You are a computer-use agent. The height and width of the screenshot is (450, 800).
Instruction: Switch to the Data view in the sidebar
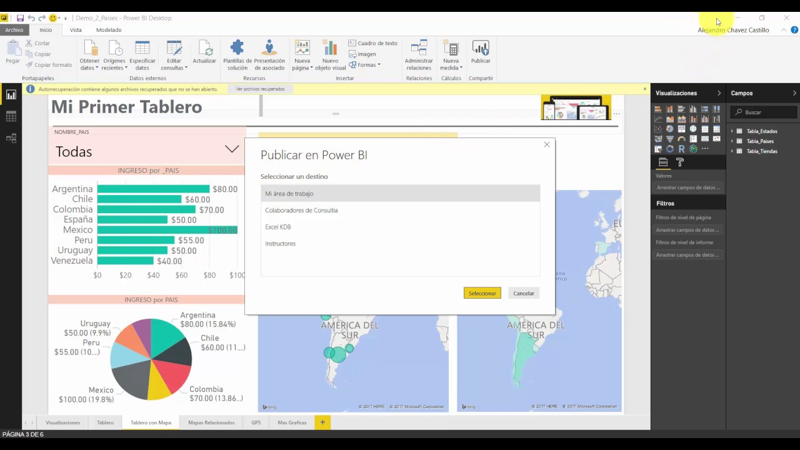[11, 117]
